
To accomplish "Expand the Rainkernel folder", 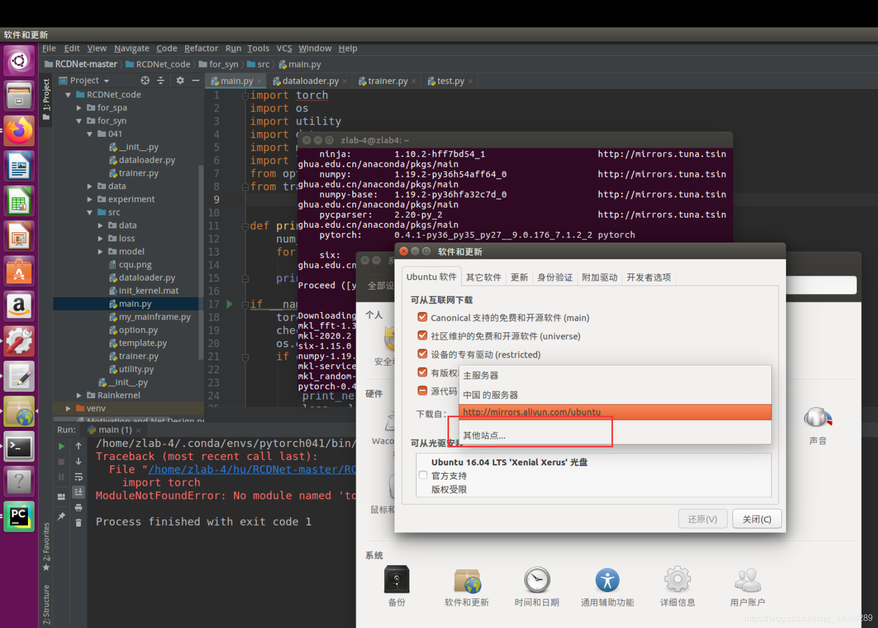I will pyautogui.click(x=79, y=395).
